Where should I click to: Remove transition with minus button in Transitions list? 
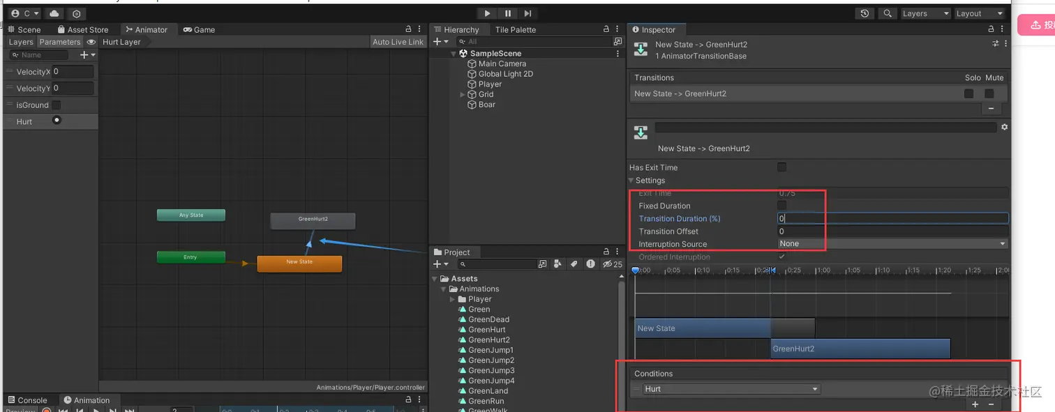point(991,109)
